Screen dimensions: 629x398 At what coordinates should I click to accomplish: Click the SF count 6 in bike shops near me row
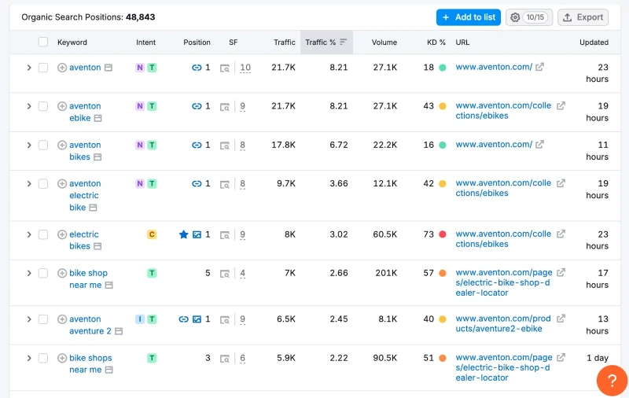pos(243,359)
